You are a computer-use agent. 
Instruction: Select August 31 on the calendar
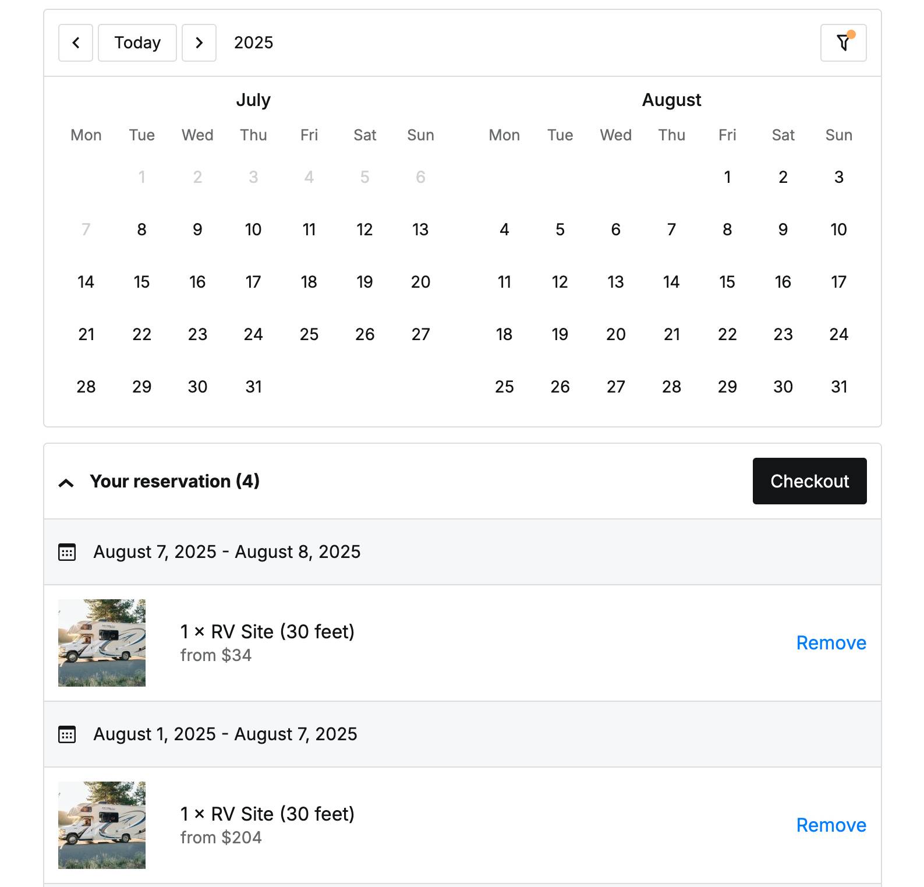[839, 387]
